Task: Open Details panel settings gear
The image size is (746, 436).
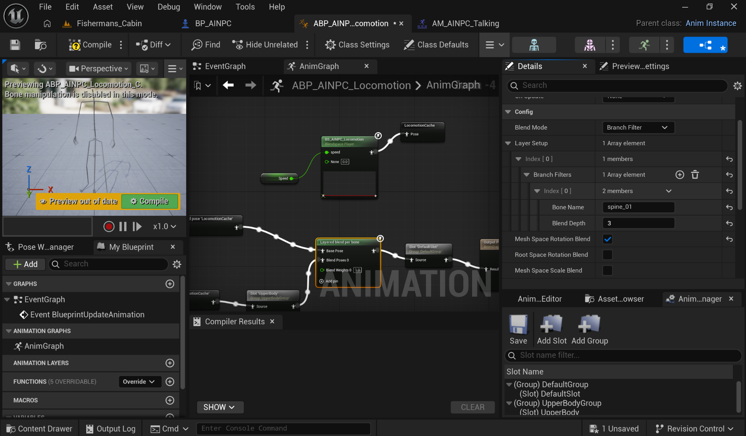Action: pos(738,86)
